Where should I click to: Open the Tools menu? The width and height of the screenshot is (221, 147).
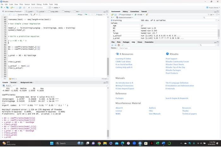(x=51, y=4)
